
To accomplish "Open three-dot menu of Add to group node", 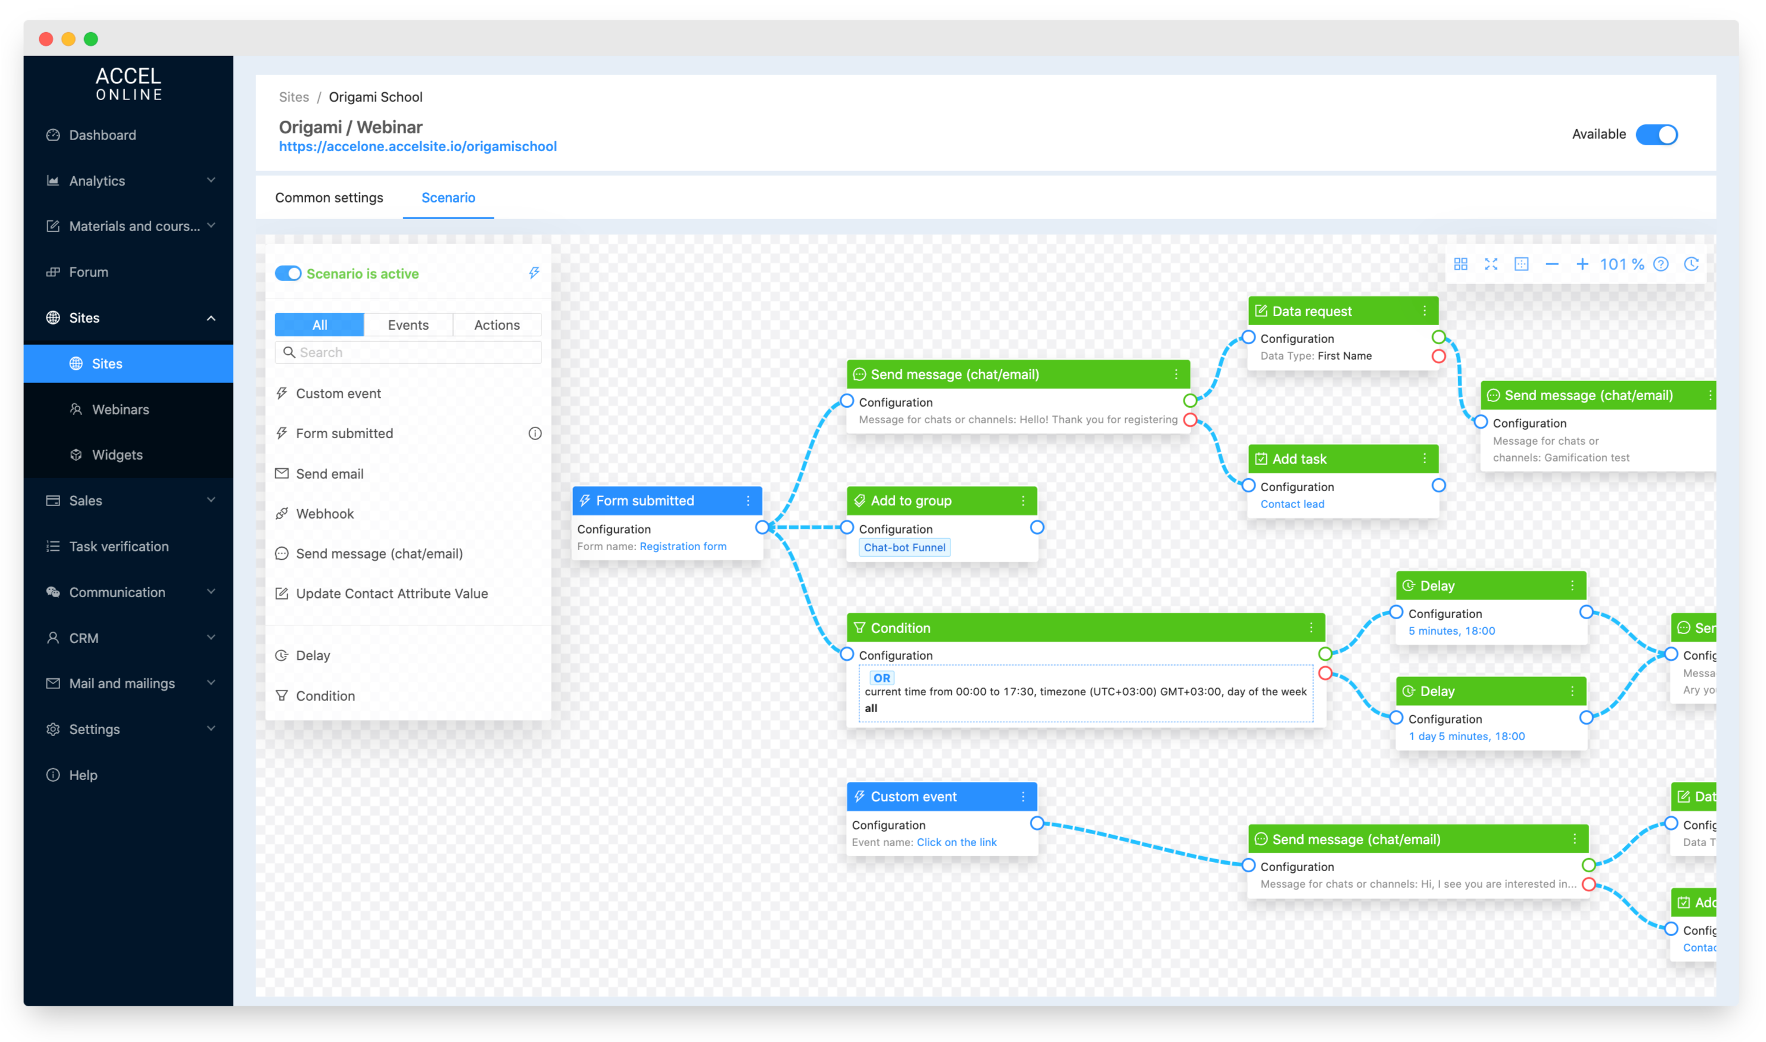I will pos(1023,501).
